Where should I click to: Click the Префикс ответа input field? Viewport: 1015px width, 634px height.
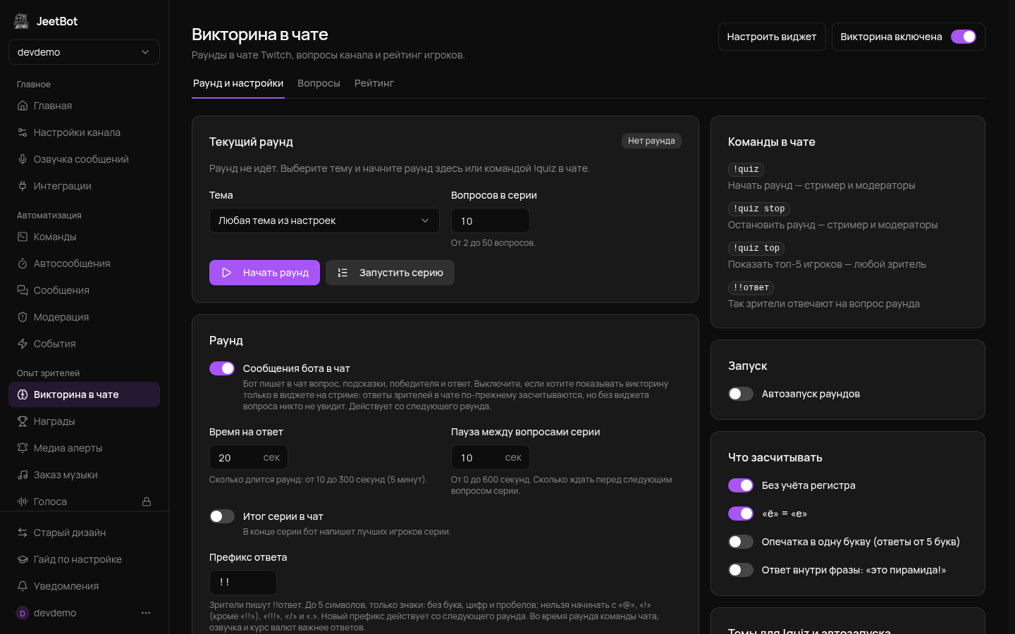(x=243, y=583)
